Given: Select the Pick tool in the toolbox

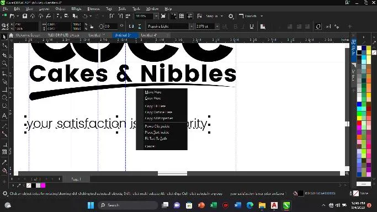Looking at the screenshot, I should coord(4,37).
